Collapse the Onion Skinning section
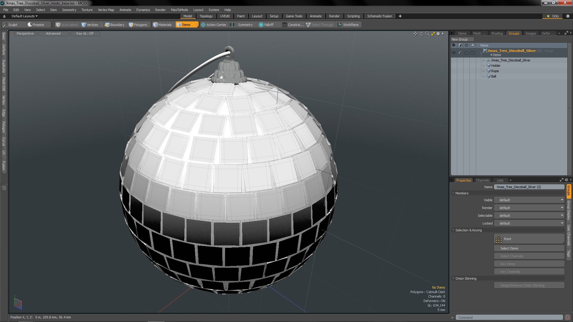This screenshot has width=573, height=322. [x=453, y=278]
